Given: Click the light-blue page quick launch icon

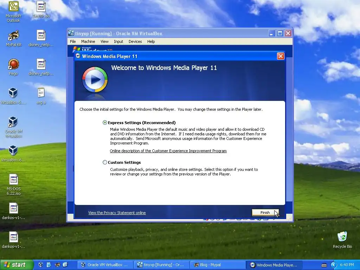Looking at the screenshot, I should [49, 265].
